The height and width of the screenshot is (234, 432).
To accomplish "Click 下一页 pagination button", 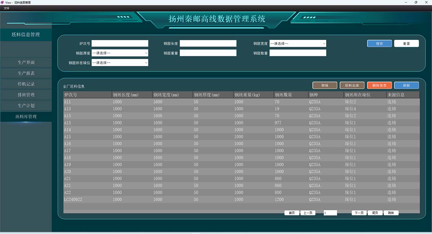I will point(359,213).
